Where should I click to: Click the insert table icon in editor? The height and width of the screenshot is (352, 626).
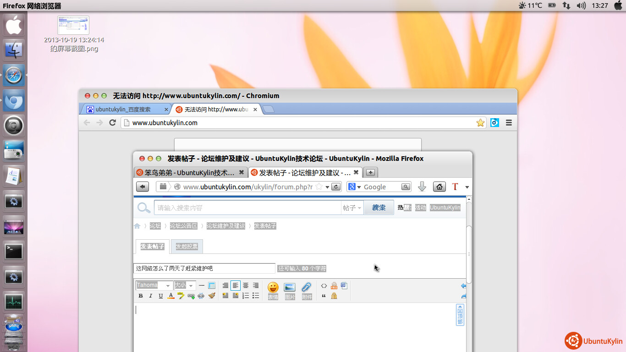click(x=212, y=286)
